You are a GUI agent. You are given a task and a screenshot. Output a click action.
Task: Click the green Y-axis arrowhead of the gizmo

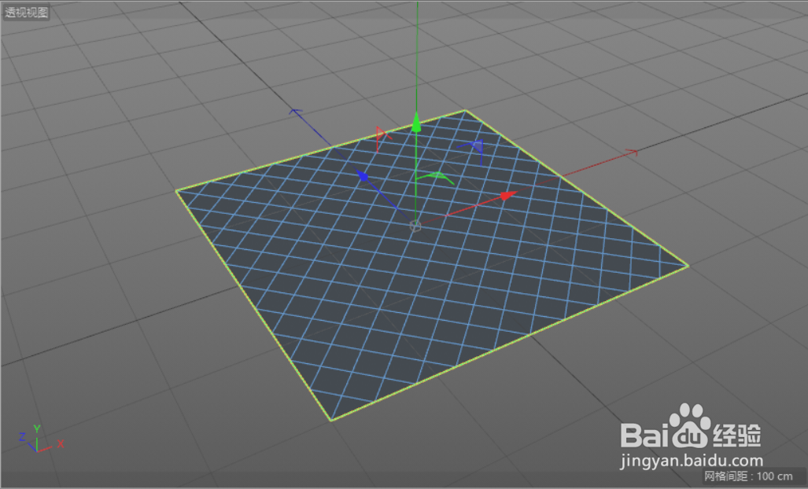click(416, 122)
